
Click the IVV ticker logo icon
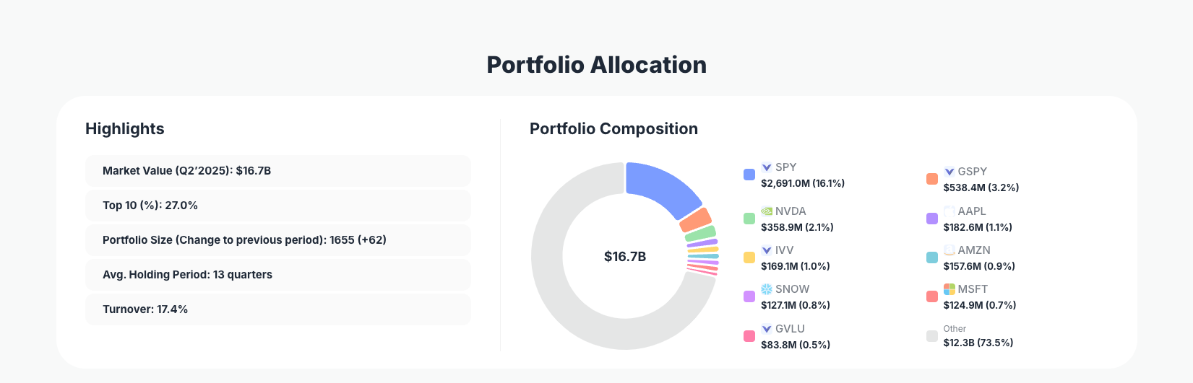pyautogui.click(x=767, y=250)
